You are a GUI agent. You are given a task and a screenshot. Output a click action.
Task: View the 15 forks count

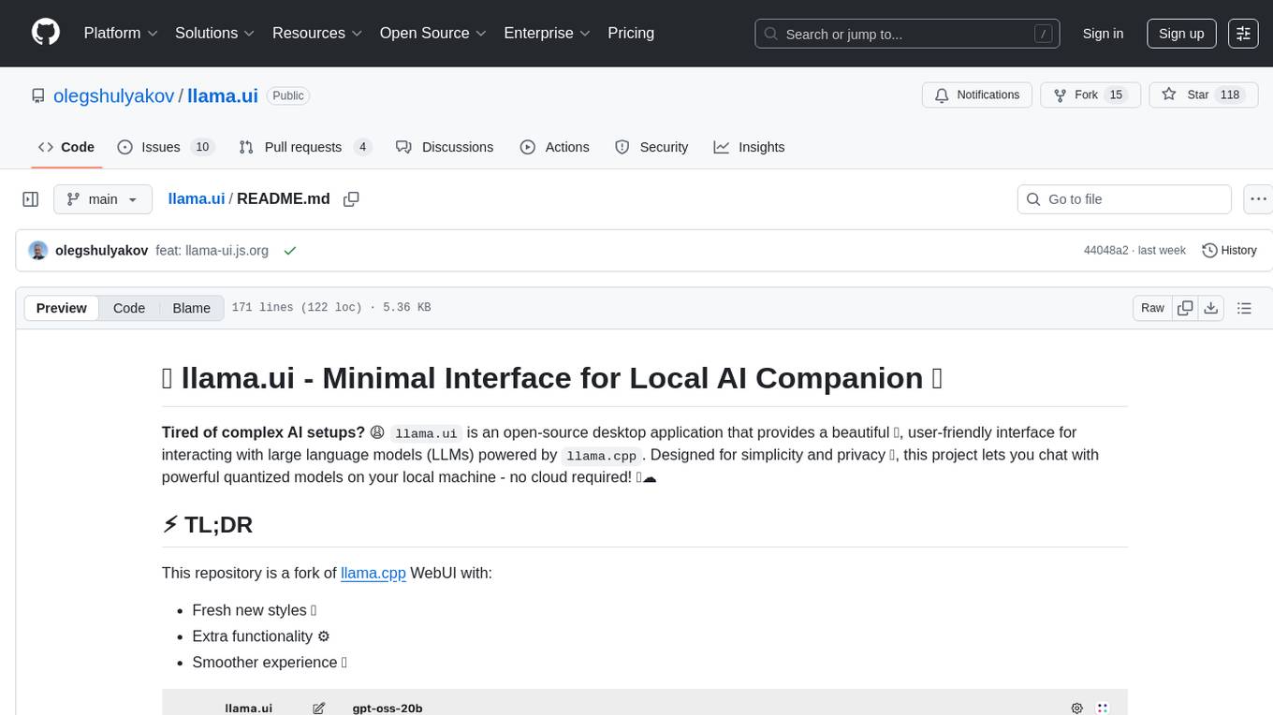coord(1115,95)
